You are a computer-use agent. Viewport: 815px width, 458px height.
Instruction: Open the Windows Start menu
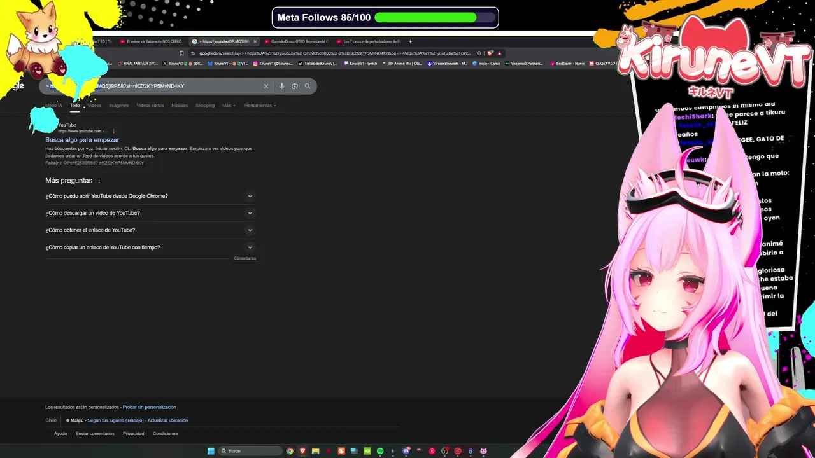[211, 451]
